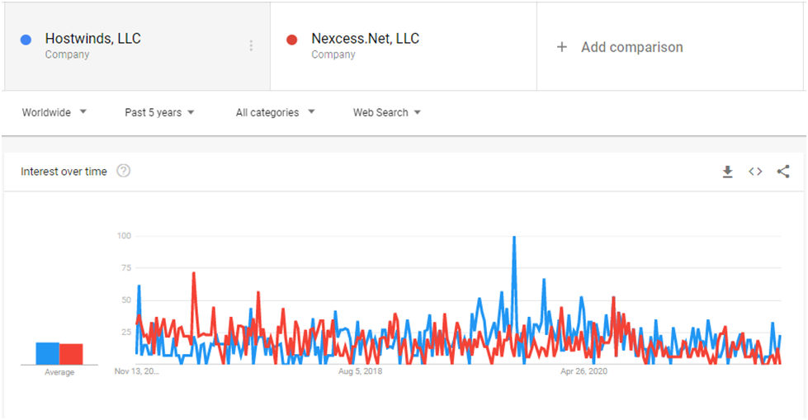This screenshot has height=420, width=808.
Task: Open help for Interest over time
Action: [x=123, y=171]
